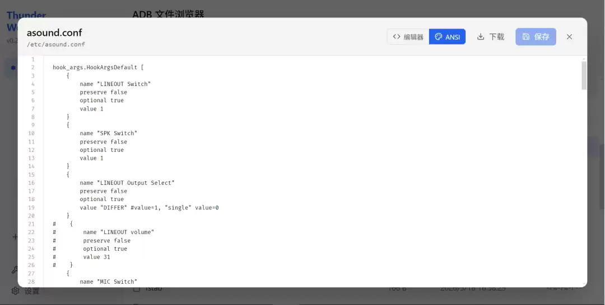Image resolution: width=605 pixels, height=305 pixels.
Task: Click the commented "LINEOUT volume" line
Action: (104, 232)
